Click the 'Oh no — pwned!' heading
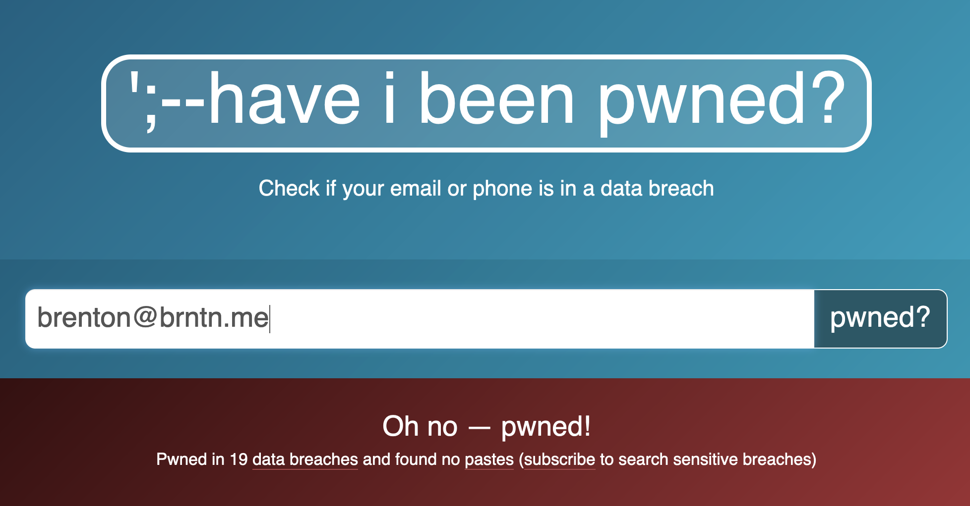Viewport: 970px width, 506px height. click(486, 426)
